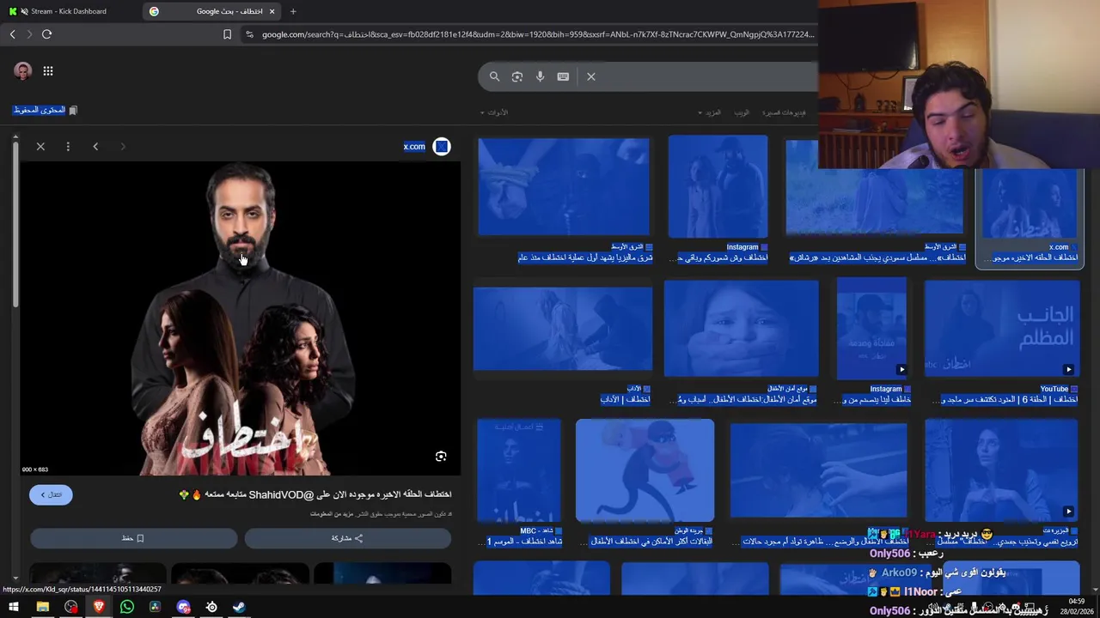Open Steam from the taskbar
This screenshot has width=1100, height=618.
(x=239, y=607)
